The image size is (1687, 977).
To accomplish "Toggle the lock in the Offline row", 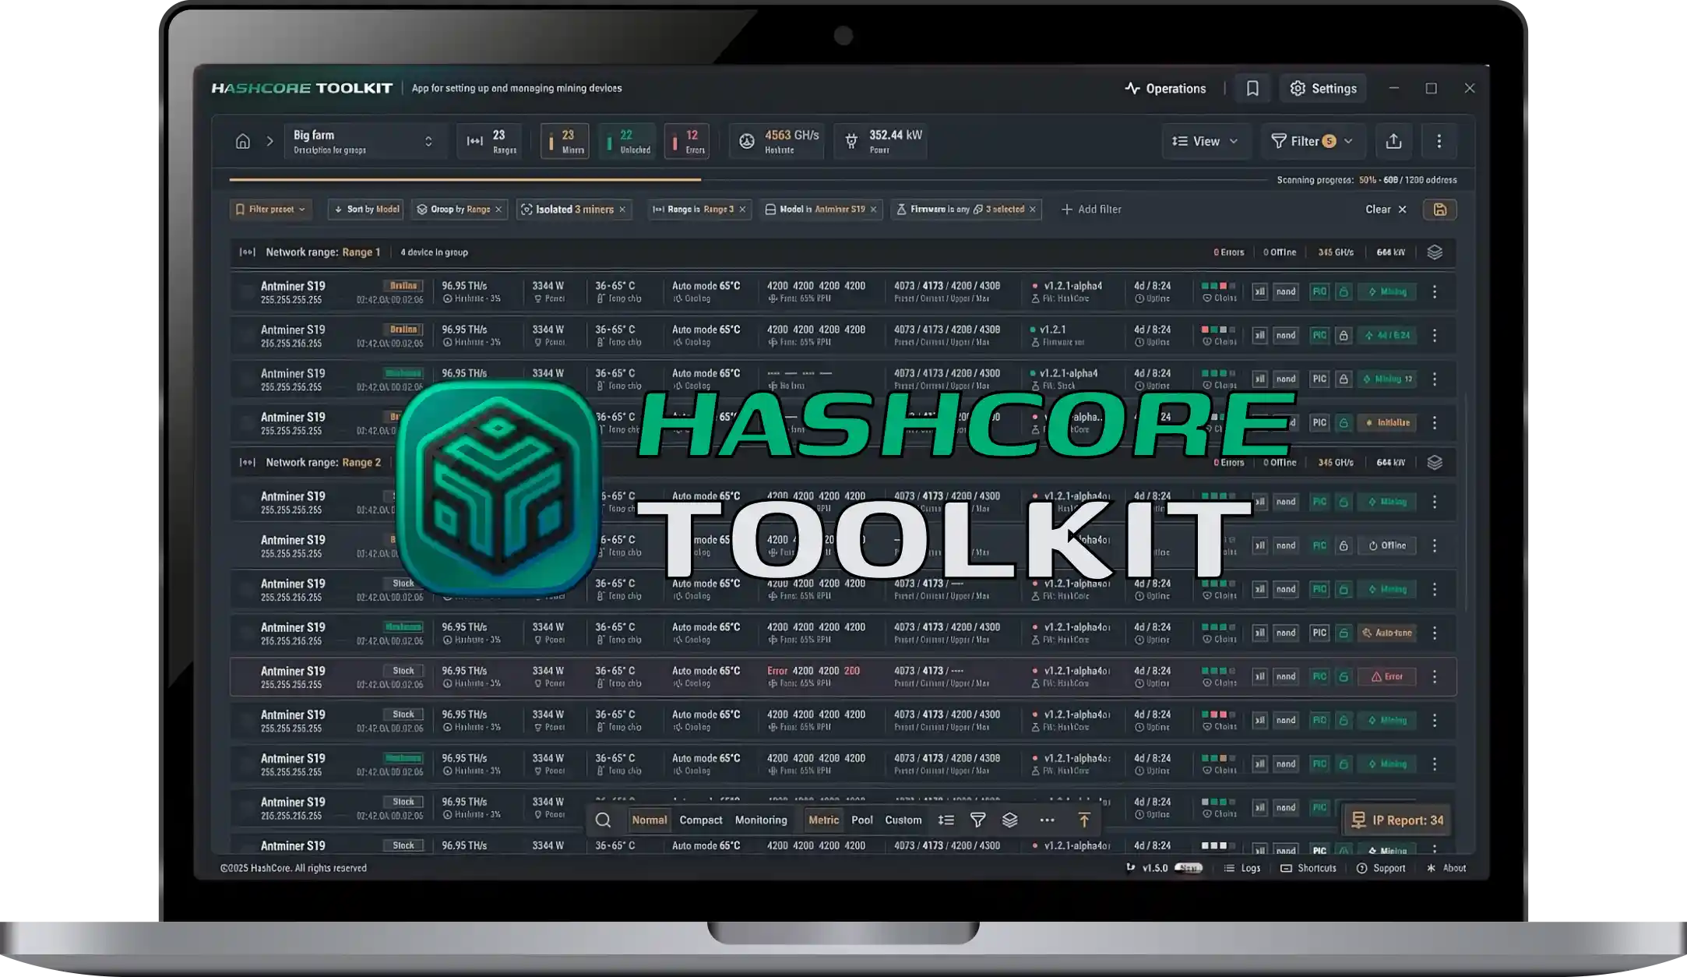I will [x=1344, y=545].
